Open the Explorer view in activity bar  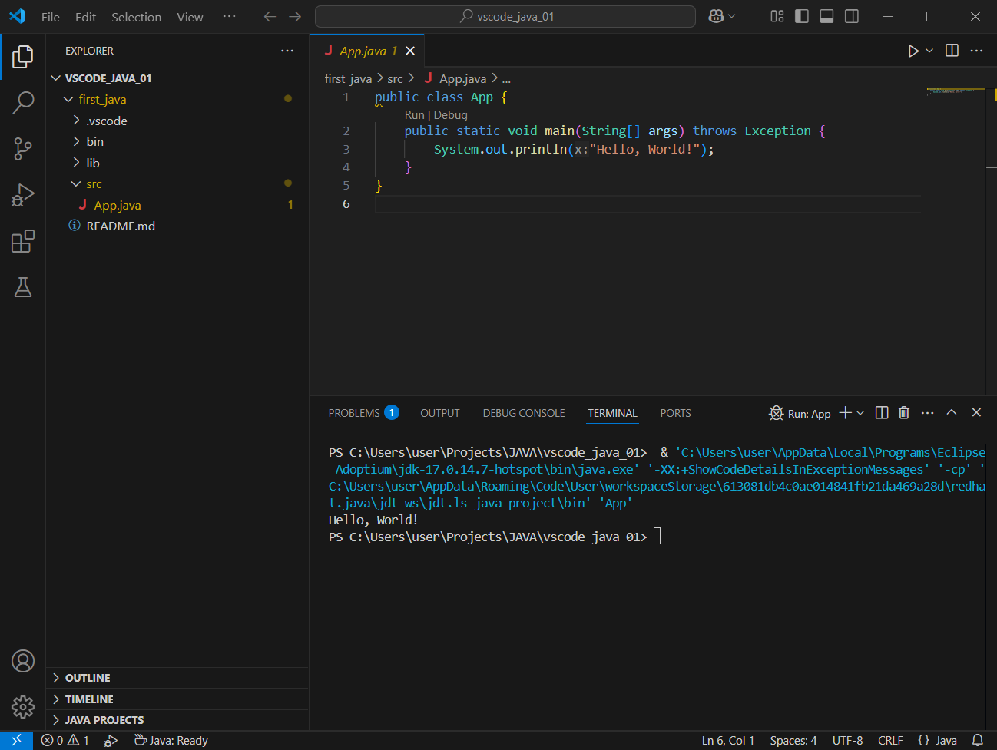(23, 56)
